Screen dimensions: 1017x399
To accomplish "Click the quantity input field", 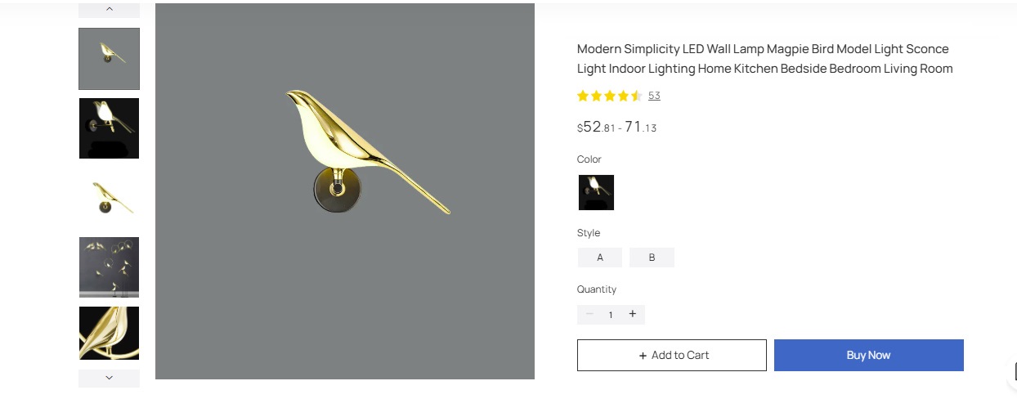I will [611, 315].
